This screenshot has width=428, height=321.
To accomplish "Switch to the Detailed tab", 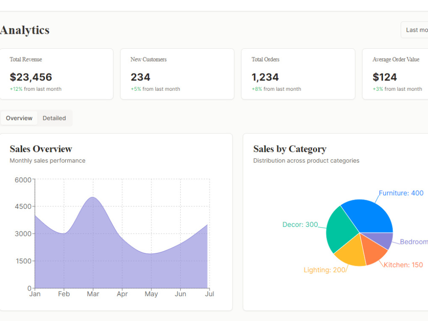I will point(54,118).
